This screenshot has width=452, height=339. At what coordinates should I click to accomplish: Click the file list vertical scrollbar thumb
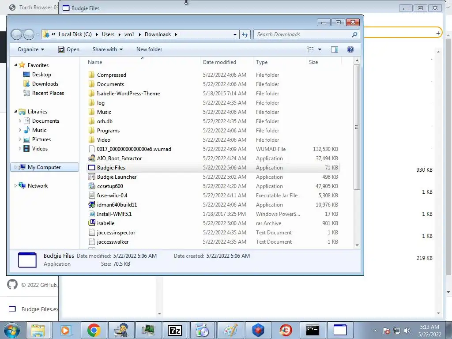357,127
